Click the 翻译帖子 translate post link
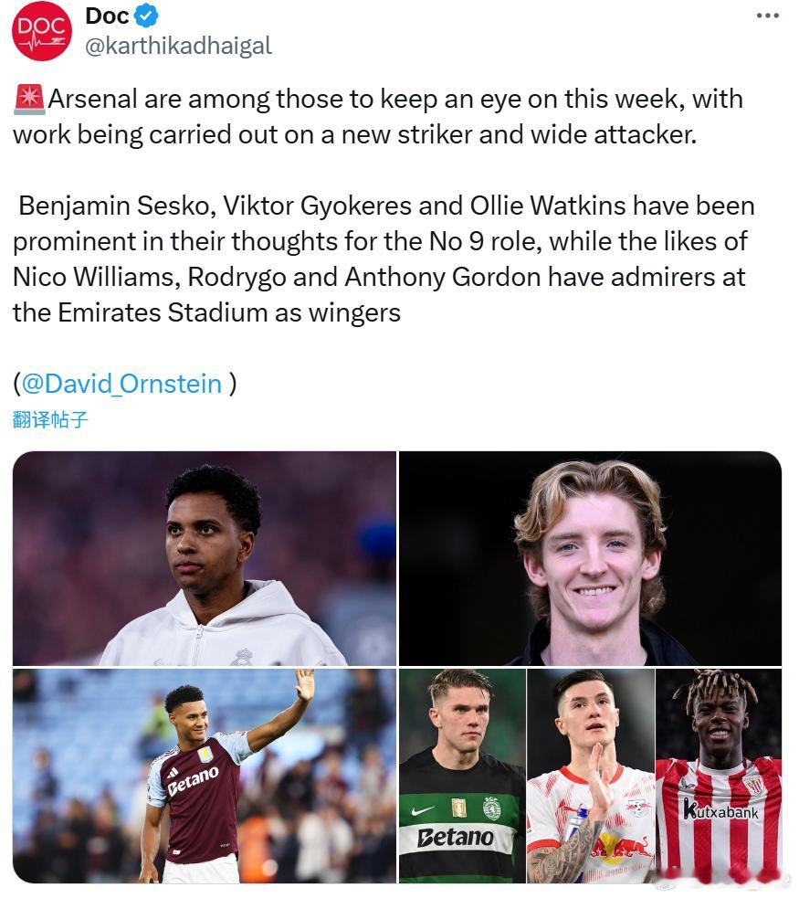Screen dimensions: 799x898 pyautogui.click(x=50, y=420)
